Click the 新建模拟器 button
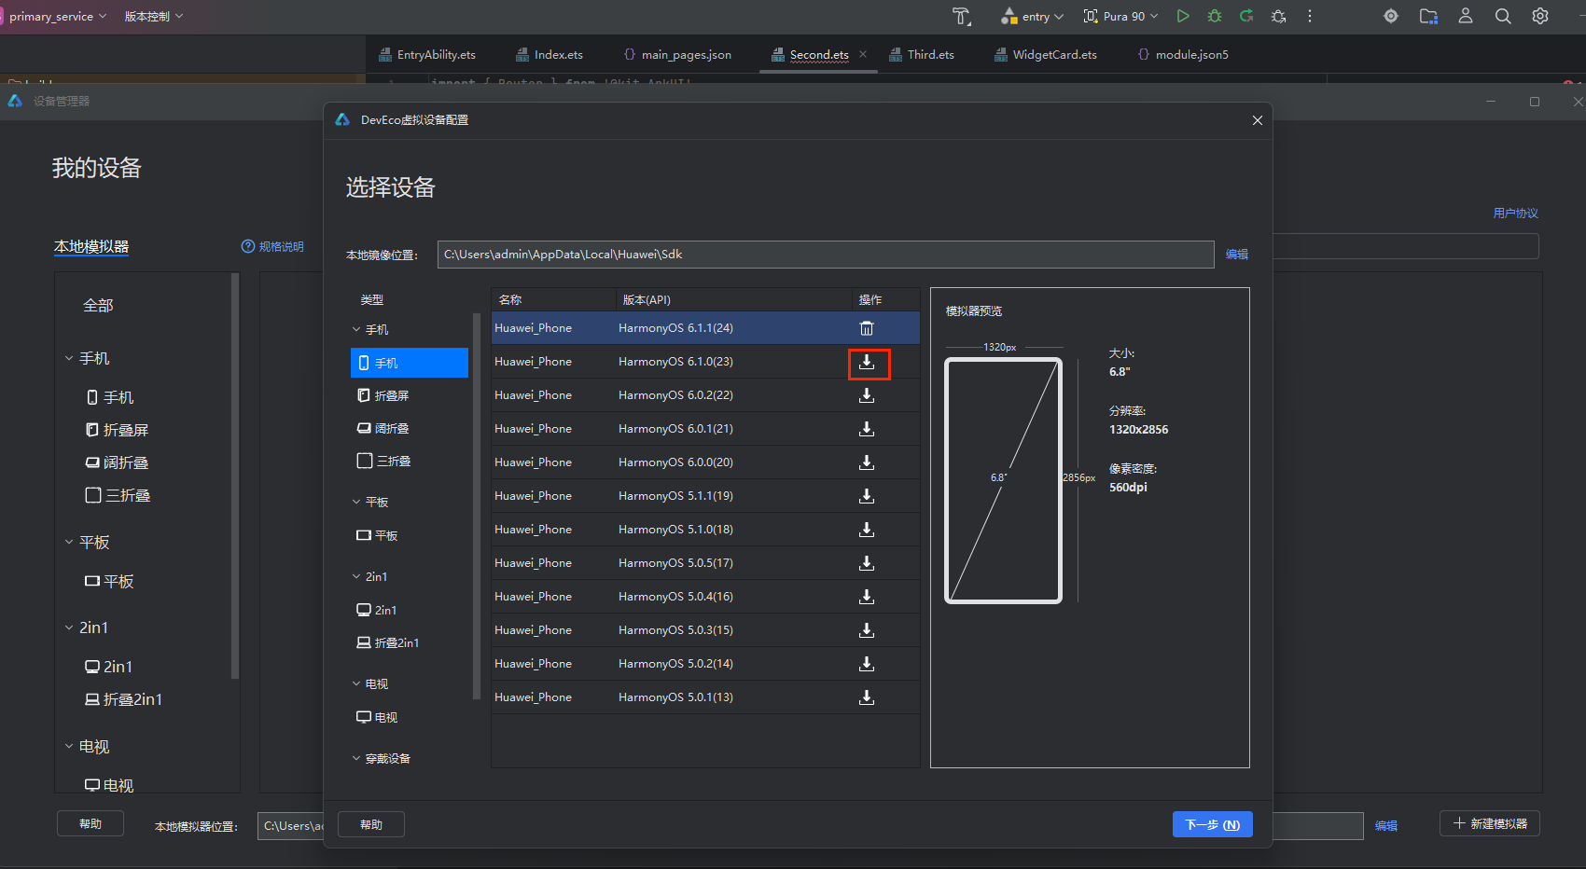The image size is (1586, 869). point(1490,823)
